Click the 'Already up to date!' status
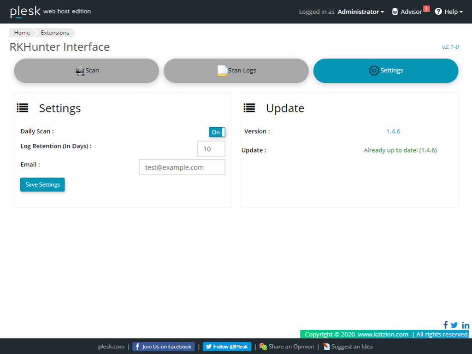Image resolution: width=472 pixels, height=354 pixels. pos(400,150)
